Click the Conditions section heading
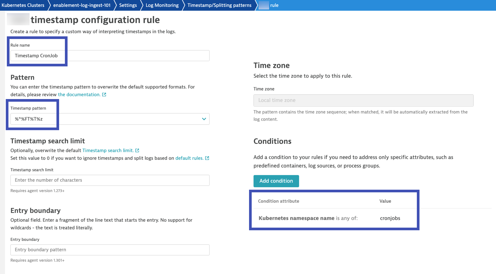This screenshot has height=274, width=496. point(272,141)
